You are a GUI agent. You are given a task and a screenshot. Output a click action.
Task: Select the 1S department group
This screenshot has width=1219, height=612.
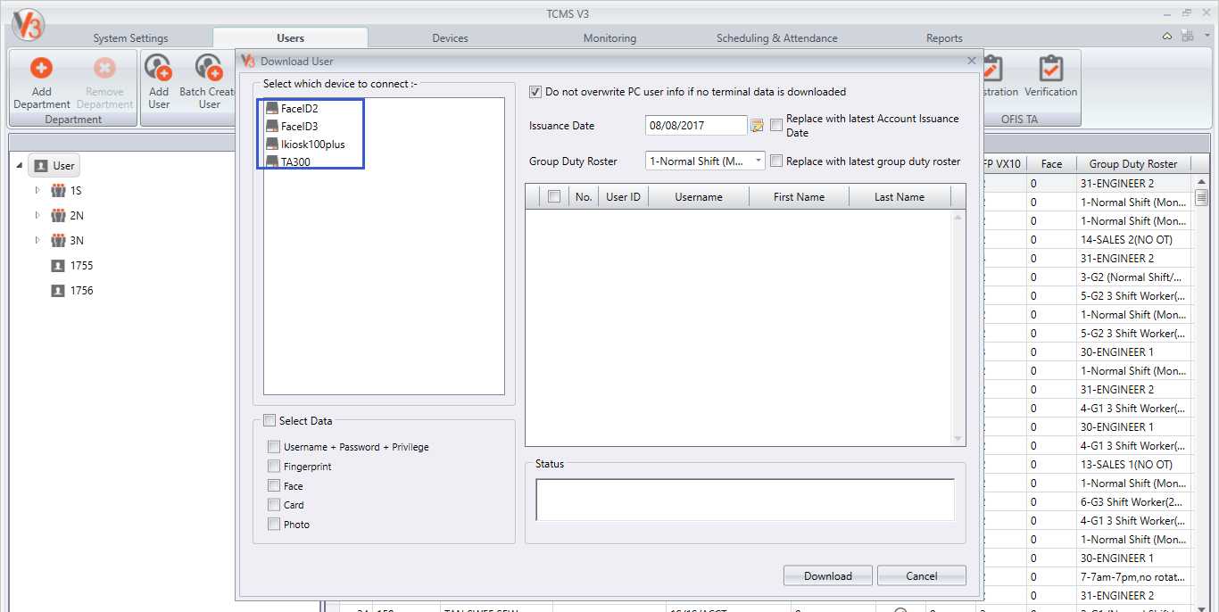point(67,191)
